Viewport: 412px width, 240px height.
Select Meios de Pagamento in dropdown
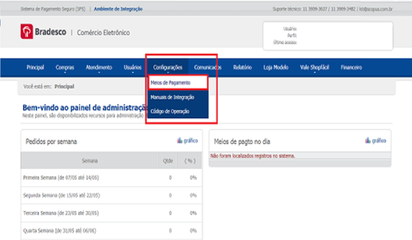pyautogui.click(x=178, y=83)
